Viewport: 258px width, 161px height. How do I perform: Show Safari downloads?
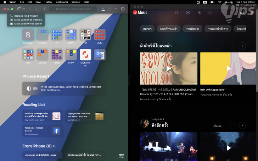click(x=103, y=9)
